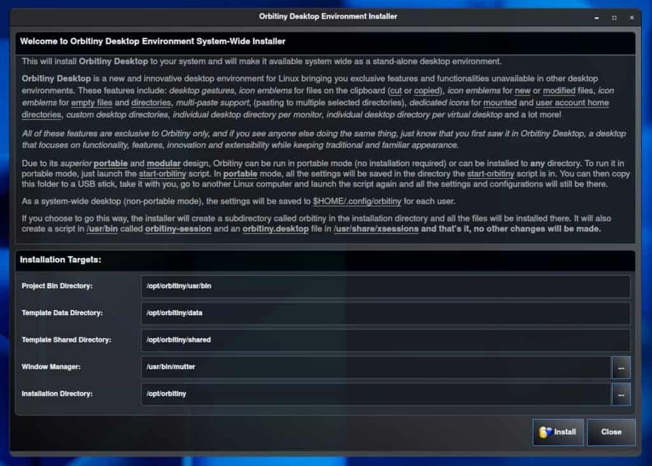Browse for the Window Manager path
Viewport: 652px width, 466px height.
pyautogui.click(x=621, y=367)
